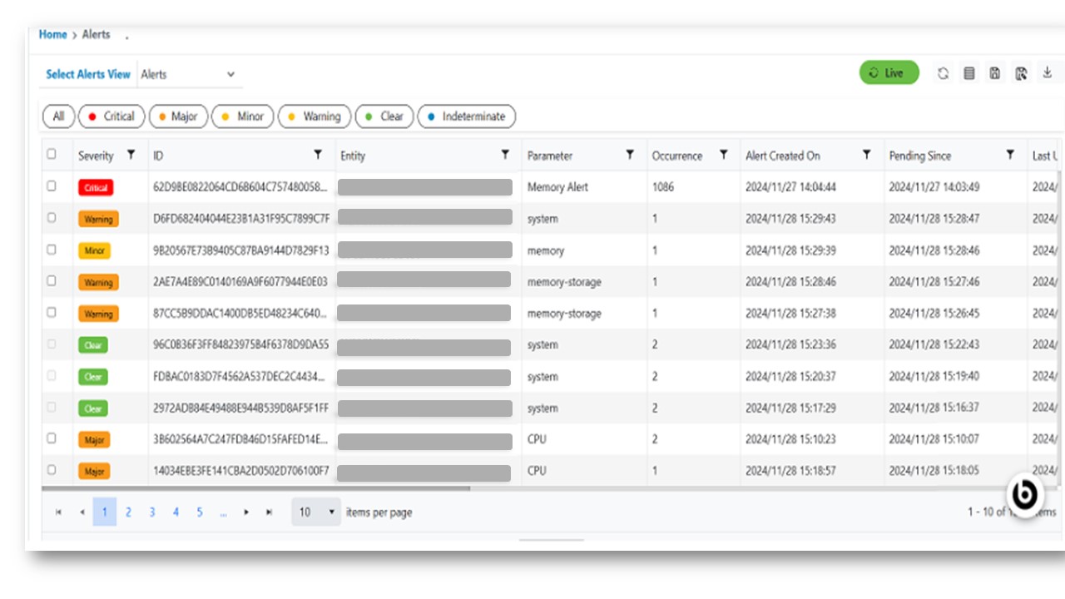
Task: Check the Memory Alert critical row checkbox
Action: point(52,186)
